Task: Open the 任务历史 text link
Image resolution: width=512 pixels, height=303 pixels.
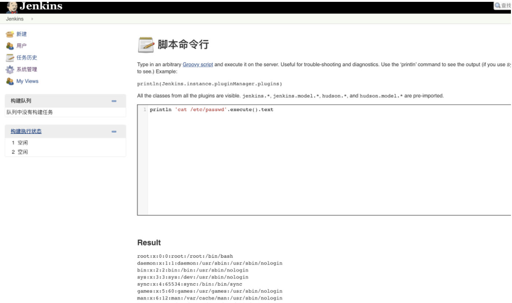Action: pos(27,58)
